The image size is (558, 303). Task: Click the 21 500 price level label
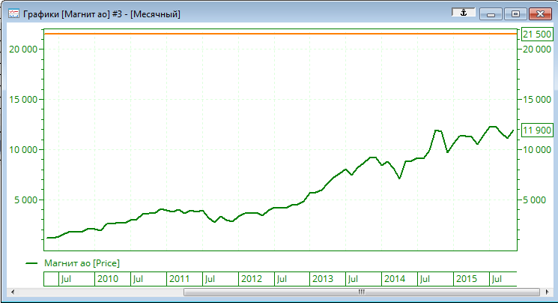pos(537,34)
